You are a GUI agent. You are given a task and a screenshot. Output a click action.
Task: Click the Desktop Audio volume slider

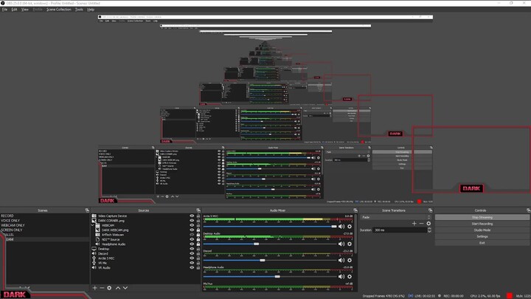point(270,244)
